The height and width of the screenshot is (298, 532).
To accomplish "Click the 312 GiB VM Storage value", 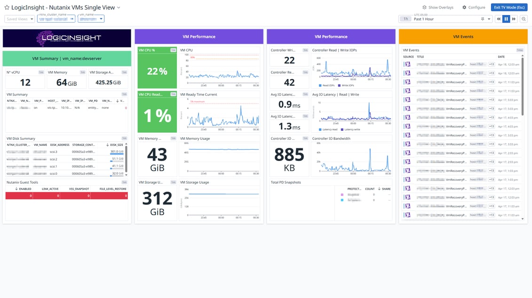I will click(x=157, y=203).
